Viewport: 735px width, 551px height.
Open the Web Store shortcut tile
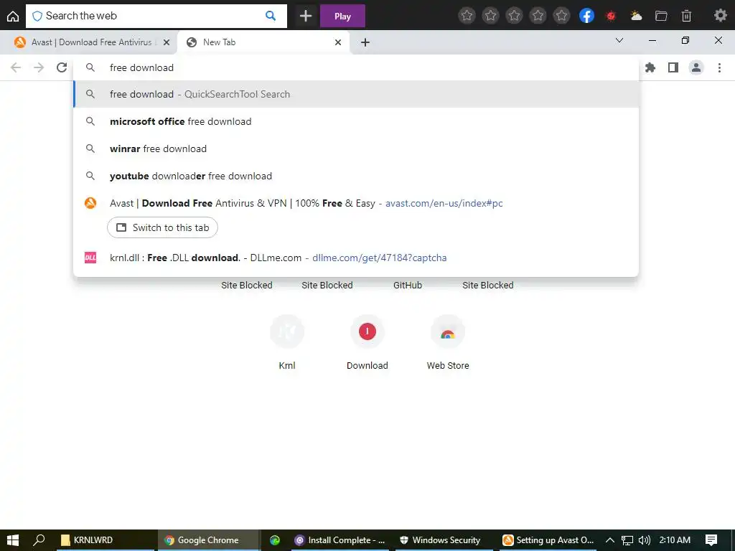coord(448,342)
